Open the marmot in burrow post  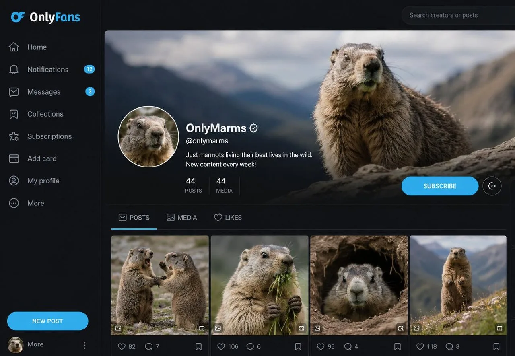point(359,286)
